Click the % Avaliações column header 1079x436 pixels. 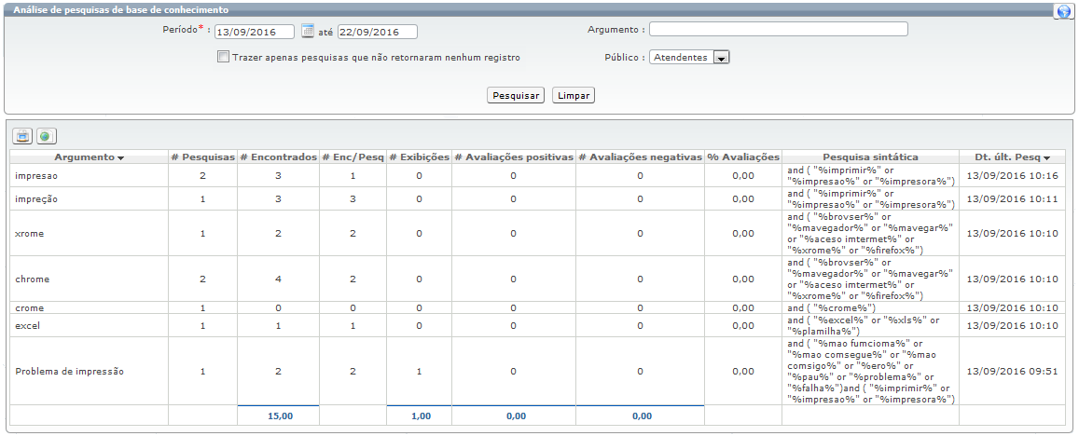[x=742, y=157]
